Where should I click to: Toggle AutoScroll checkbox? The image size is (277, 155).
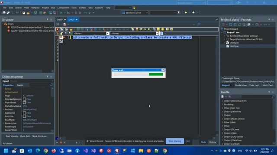point(24,113)
